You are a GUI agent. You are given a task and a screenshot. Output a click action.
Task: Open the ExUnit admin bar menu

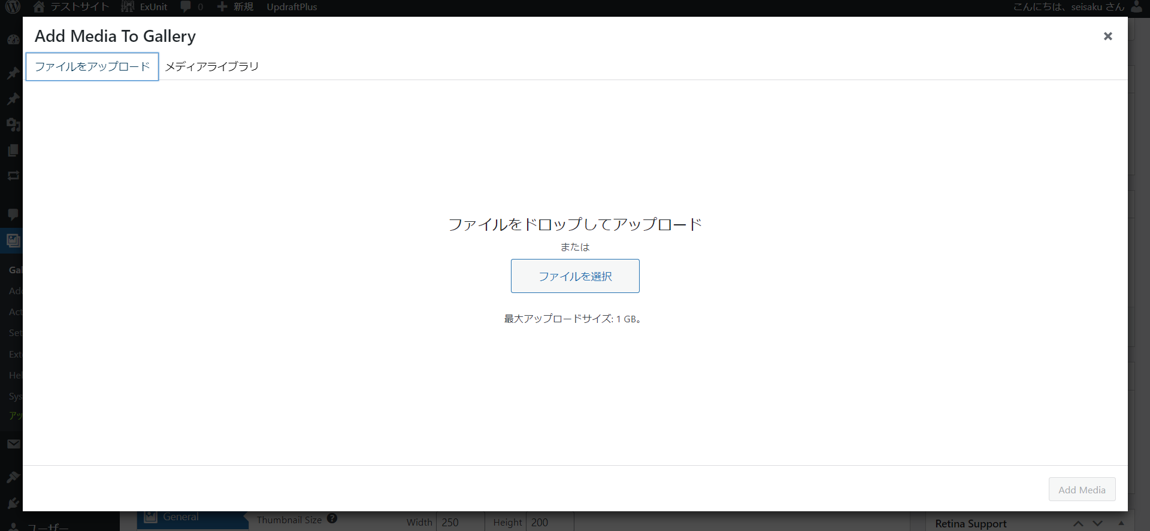pos(145,7)
